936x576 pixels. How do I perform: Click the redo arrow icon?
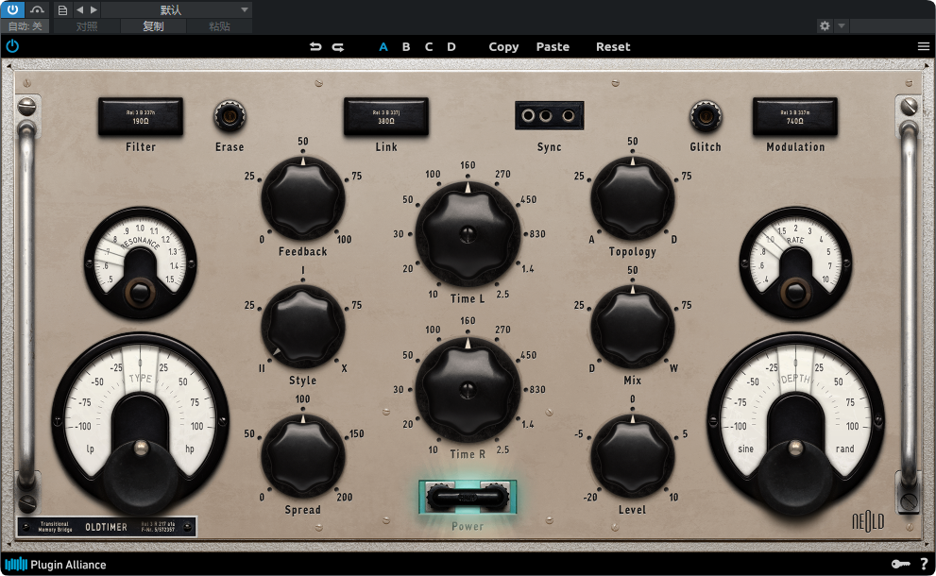click(x=338, y=46)
